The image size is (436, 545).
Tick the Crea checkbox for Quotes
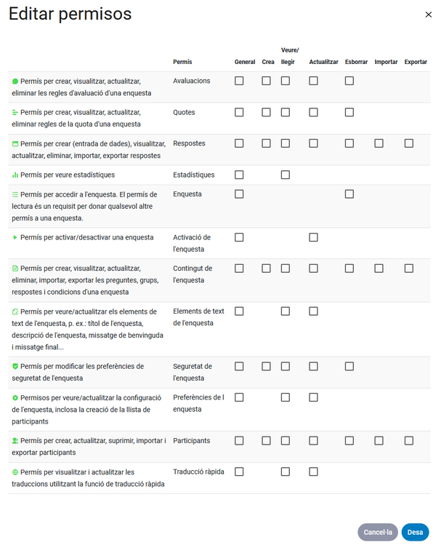pos(267,112)
